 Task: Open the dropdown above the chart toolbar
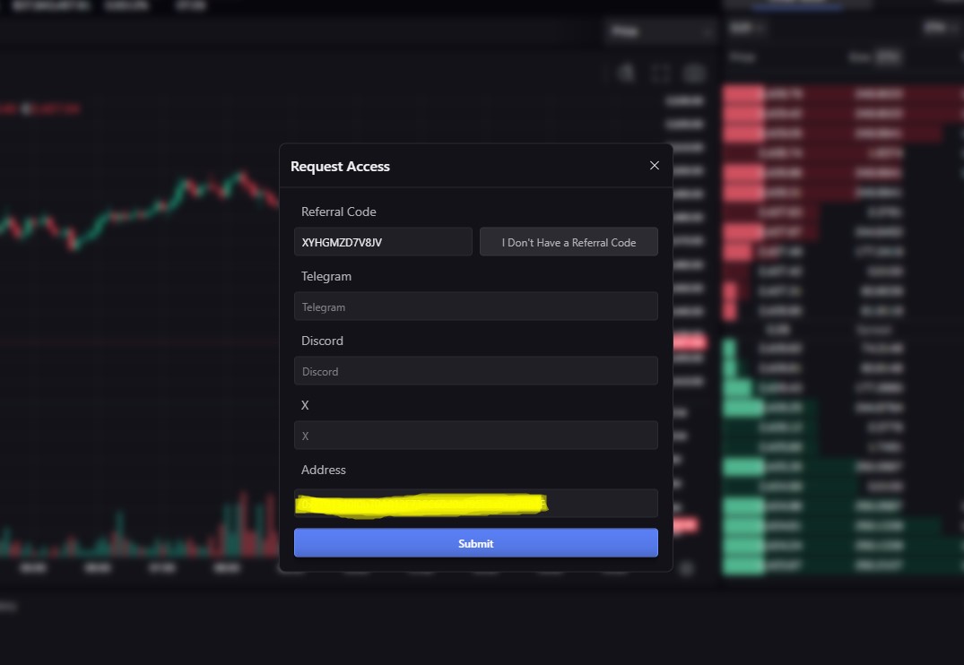pos(661,32)
